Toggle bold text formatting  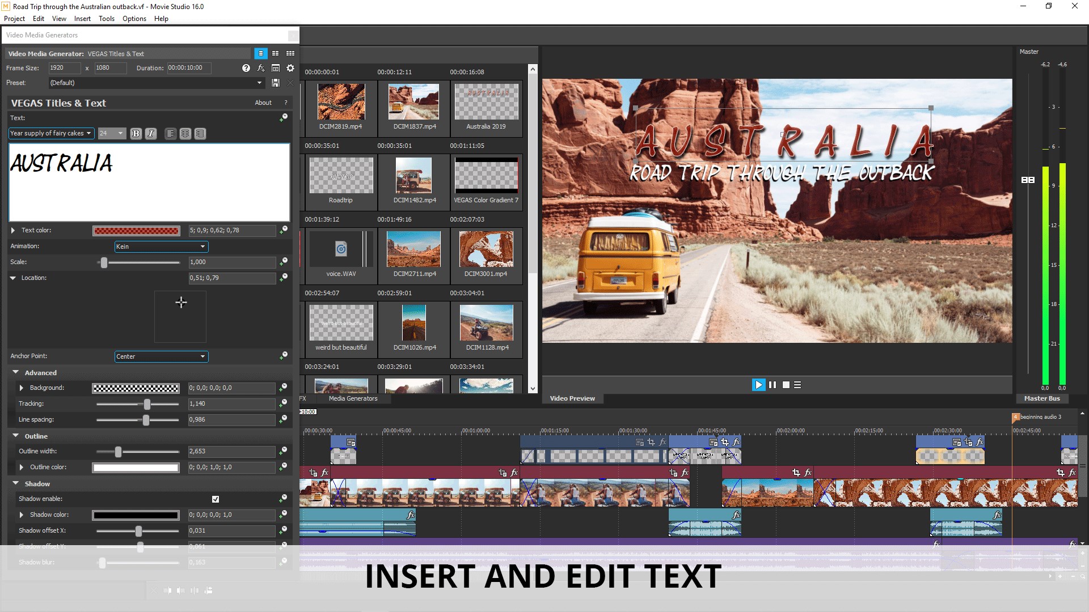pos(136,134)
